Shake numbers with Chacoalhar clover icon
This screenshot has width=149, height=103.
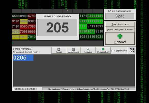[103, 49]
